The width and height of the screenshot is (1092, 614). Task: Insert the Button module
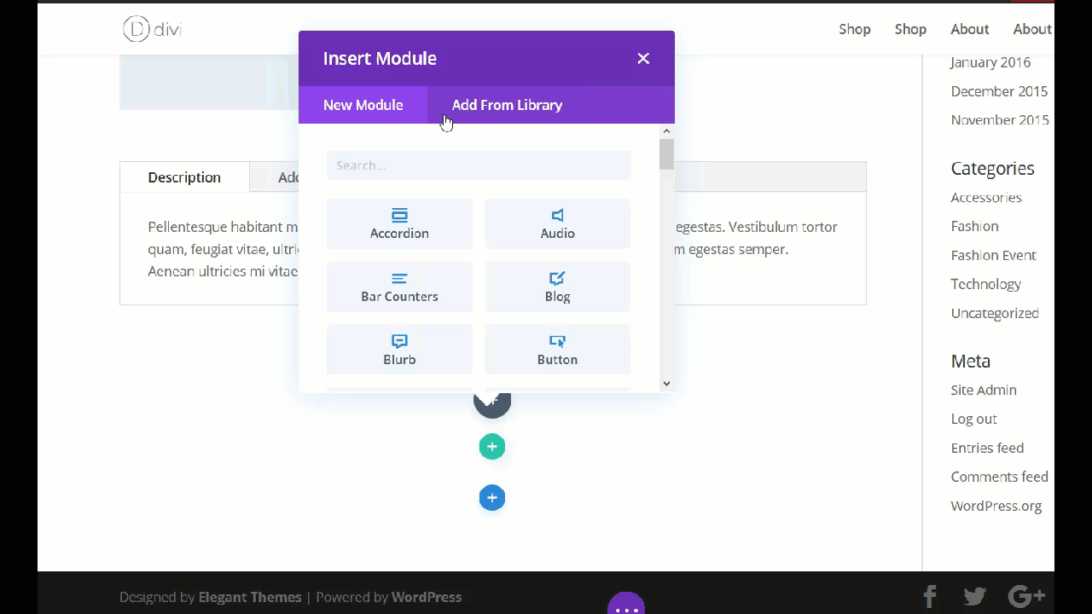tap(557, 350)
